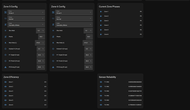Click T1 VWC eye icon
This screenshot has width=190, height=110.
point(101,82)
